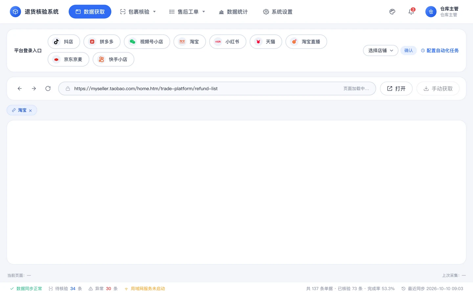Viewport: 473px width, 295px height.
Task: Open the 快手小店 platform login
Action: (x=113, y=59)
